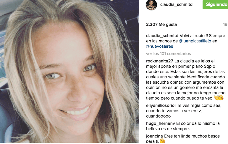Image resolution: width=228 pixels, height=144 pixels.
Task: Toggle the green Siguiendo follow button
Action: coord(215,4)
